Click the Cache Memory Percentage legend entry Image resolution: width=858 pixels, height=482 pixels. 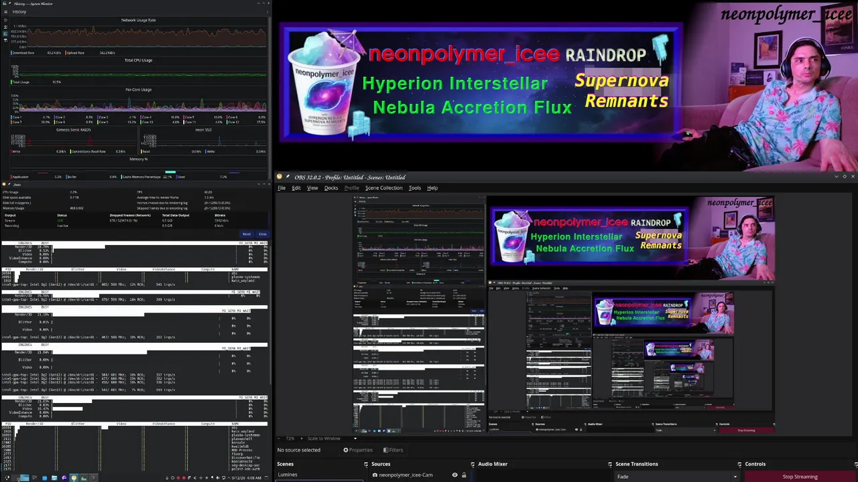click(x=142, y=177)
